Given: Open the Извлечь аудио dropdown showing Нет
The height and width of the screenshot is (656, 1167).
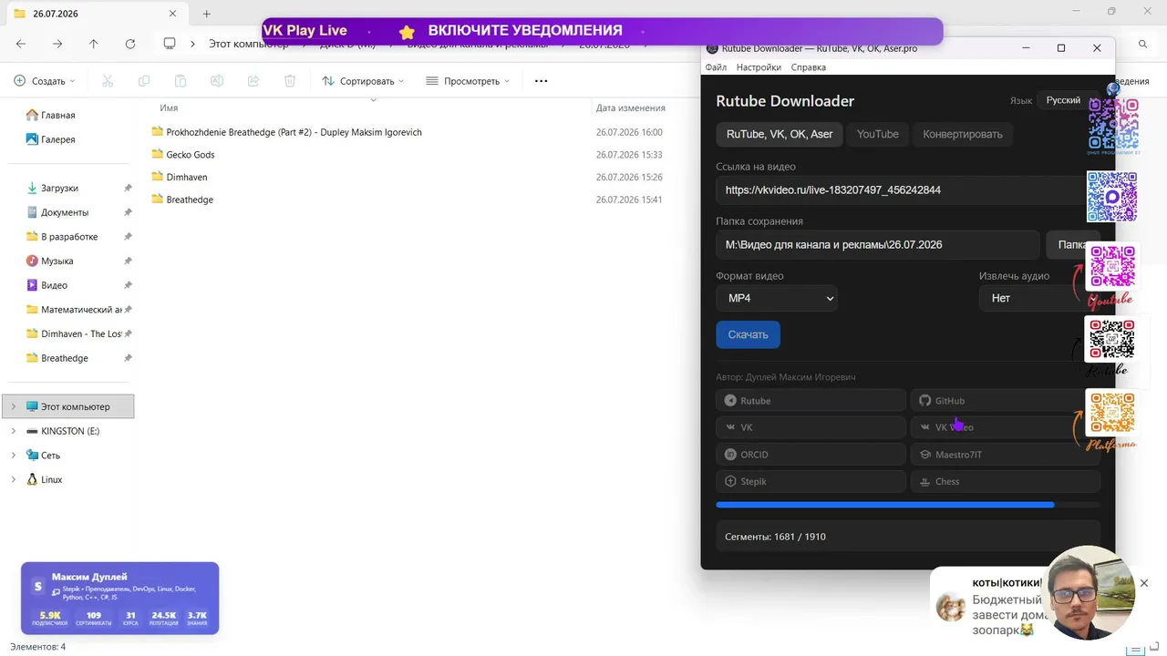Looking at the screenshot, I should pyautogui.click(x=1038, y=298).
